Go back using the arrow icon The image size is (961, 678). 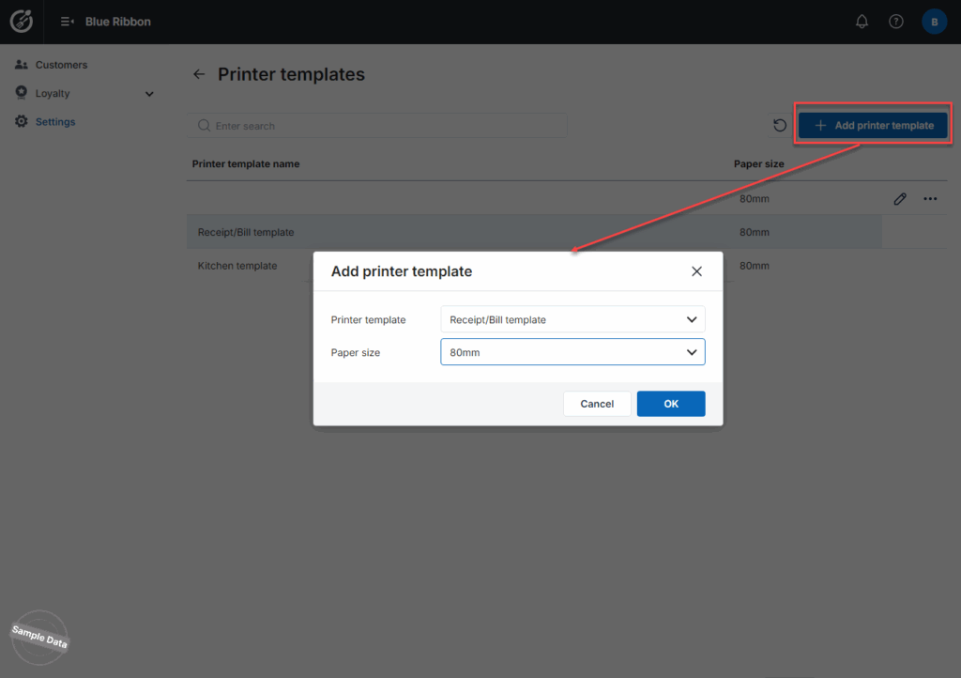click(x=199, y=74)
